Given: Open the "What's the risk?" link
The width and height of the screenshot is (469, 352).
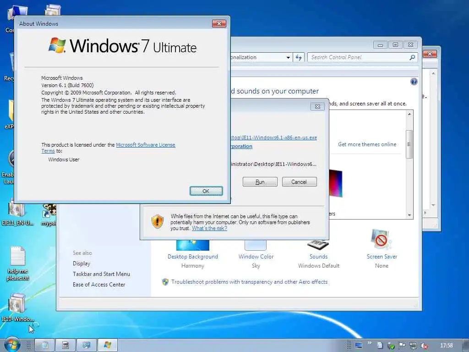Looking at the screenshot, I should [x=209, y=228].
